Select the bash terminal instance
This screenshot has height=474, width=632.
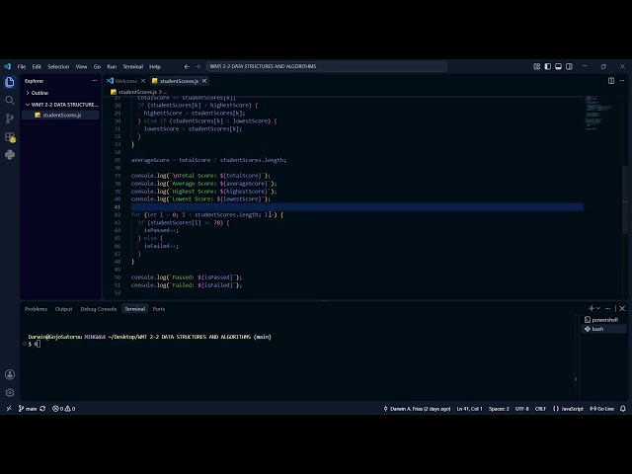pyautogui.click(x=603, y=329)
